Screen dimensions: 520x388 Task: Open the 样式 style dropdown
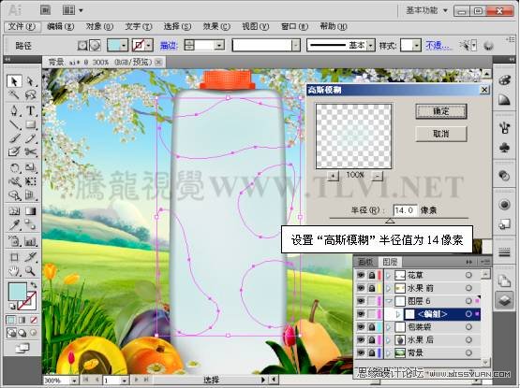coord(417,46)
